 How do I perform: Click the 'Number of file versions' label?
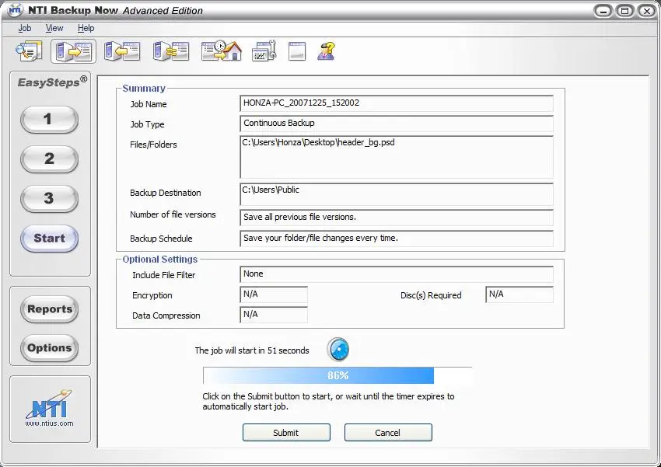173,214
